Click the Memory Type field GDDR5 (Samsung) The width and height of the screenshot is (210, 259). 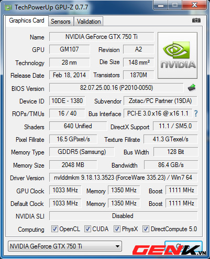tap(82, 152)
